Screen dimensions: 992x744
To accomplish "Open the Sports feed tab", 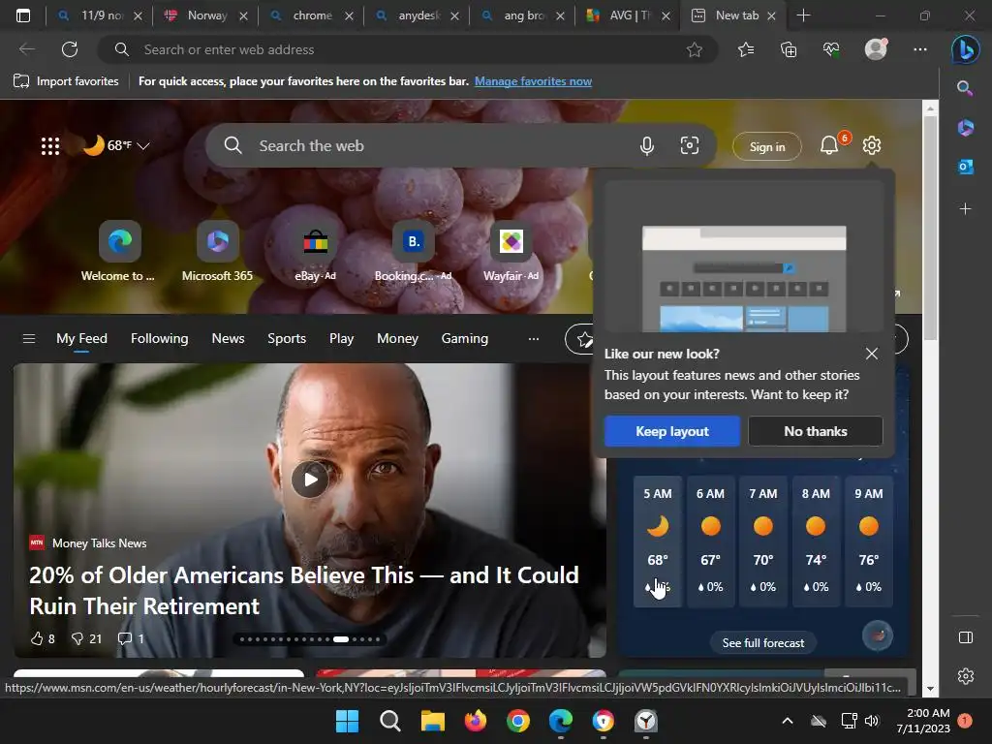I will coord(287,338).
